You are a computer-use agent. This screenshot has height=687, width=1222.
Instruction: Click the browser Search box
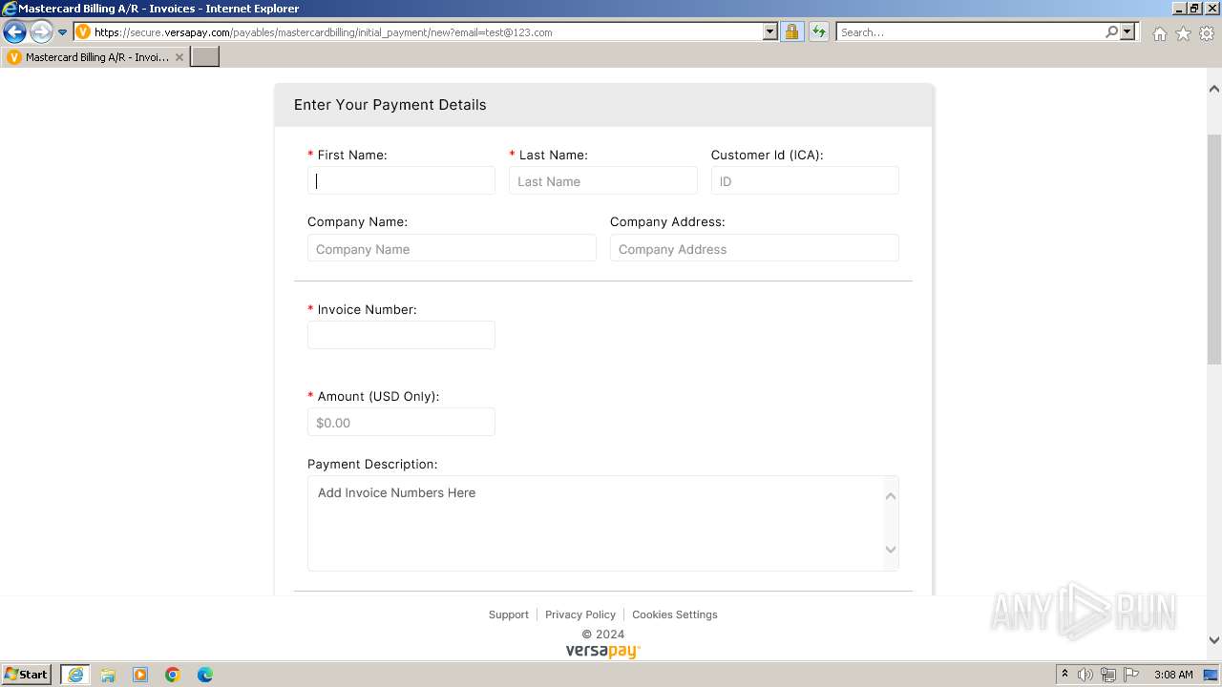970,32
